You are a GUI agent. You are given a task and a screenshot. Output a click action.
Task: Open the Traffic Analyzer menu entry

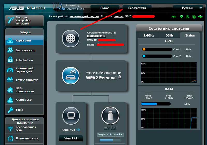[25, 80]
